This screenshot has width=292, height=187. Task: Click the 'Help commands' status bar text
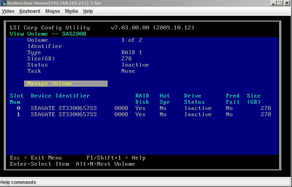18,182
